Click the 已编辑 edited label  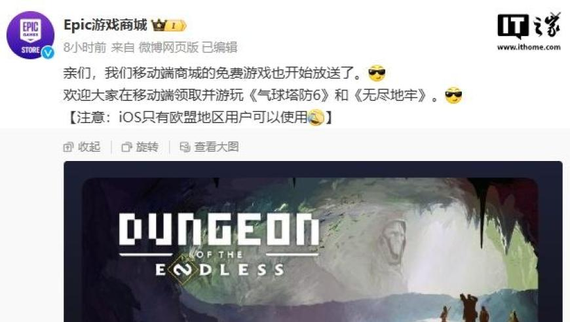click(x=219, y=47)
